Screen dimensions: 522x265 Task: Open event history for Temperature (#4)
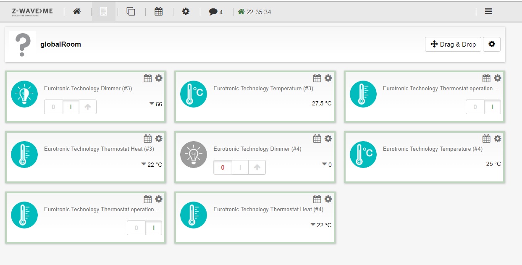pos(486,139)
